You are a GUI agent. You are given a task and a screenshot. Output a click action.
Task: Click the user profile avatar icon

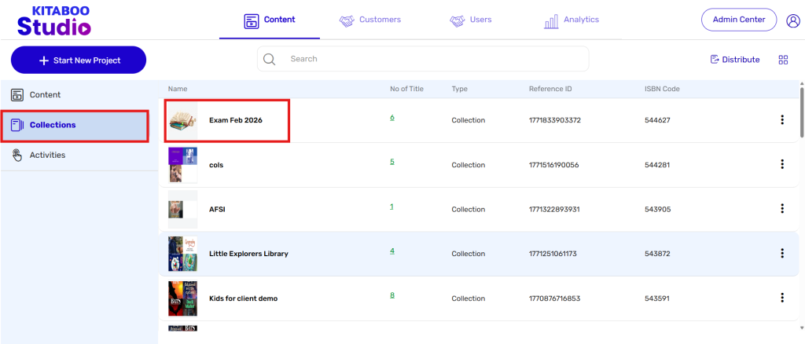792,20
